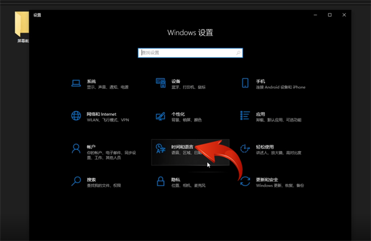Click the 轻松使用 title text
The width and height of the screenshot is (371, 241).
coord(265,147)
